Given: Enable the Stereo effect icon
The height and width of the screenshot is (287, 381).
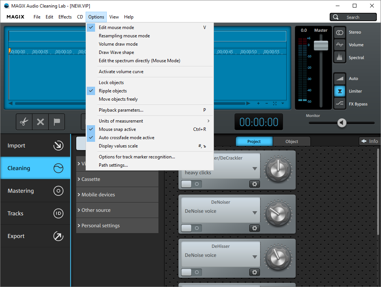Looking at the screenshot, I should point(340,32).
